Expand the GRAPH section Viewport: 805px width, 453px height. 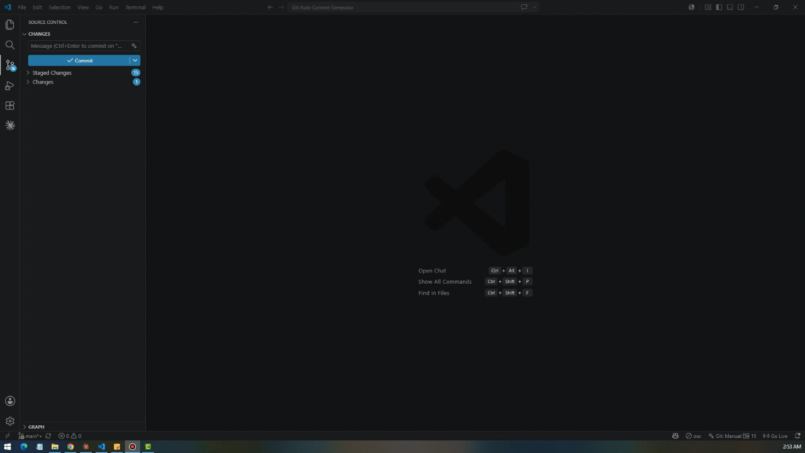[84, 427]
